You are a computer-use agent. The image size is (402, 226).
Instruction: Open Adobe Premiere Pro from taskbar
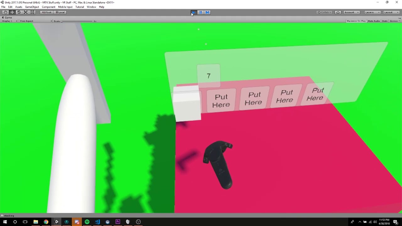point(118,222)
